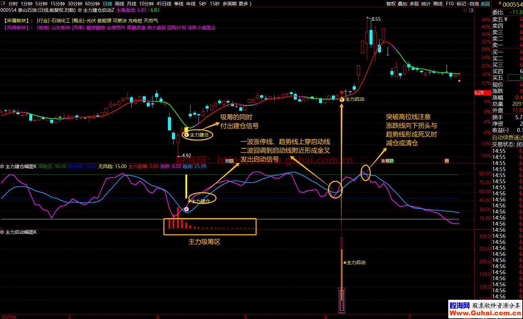The image size is (523, 319).
Task: Click the 8.55 high price label
Action: coord(376,19)
